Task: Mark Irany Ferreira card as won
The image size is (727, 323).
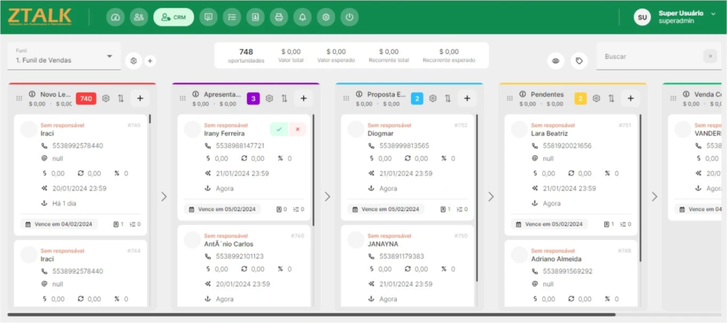Action: (x=279, y=129)
